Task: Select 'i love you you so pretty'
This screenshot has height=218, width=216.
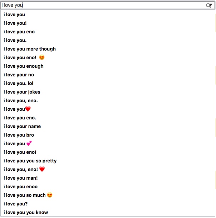Action: click(108, 161)
